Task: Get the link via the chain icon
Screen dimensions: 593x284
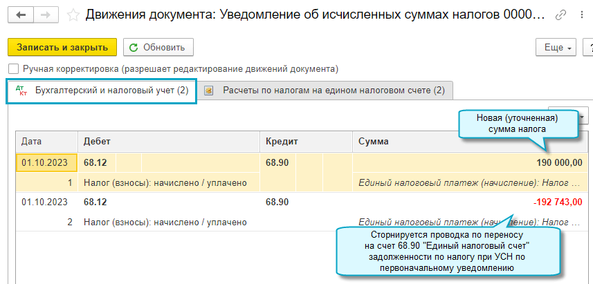Action: pyautogui.click(x=561, y=14)
